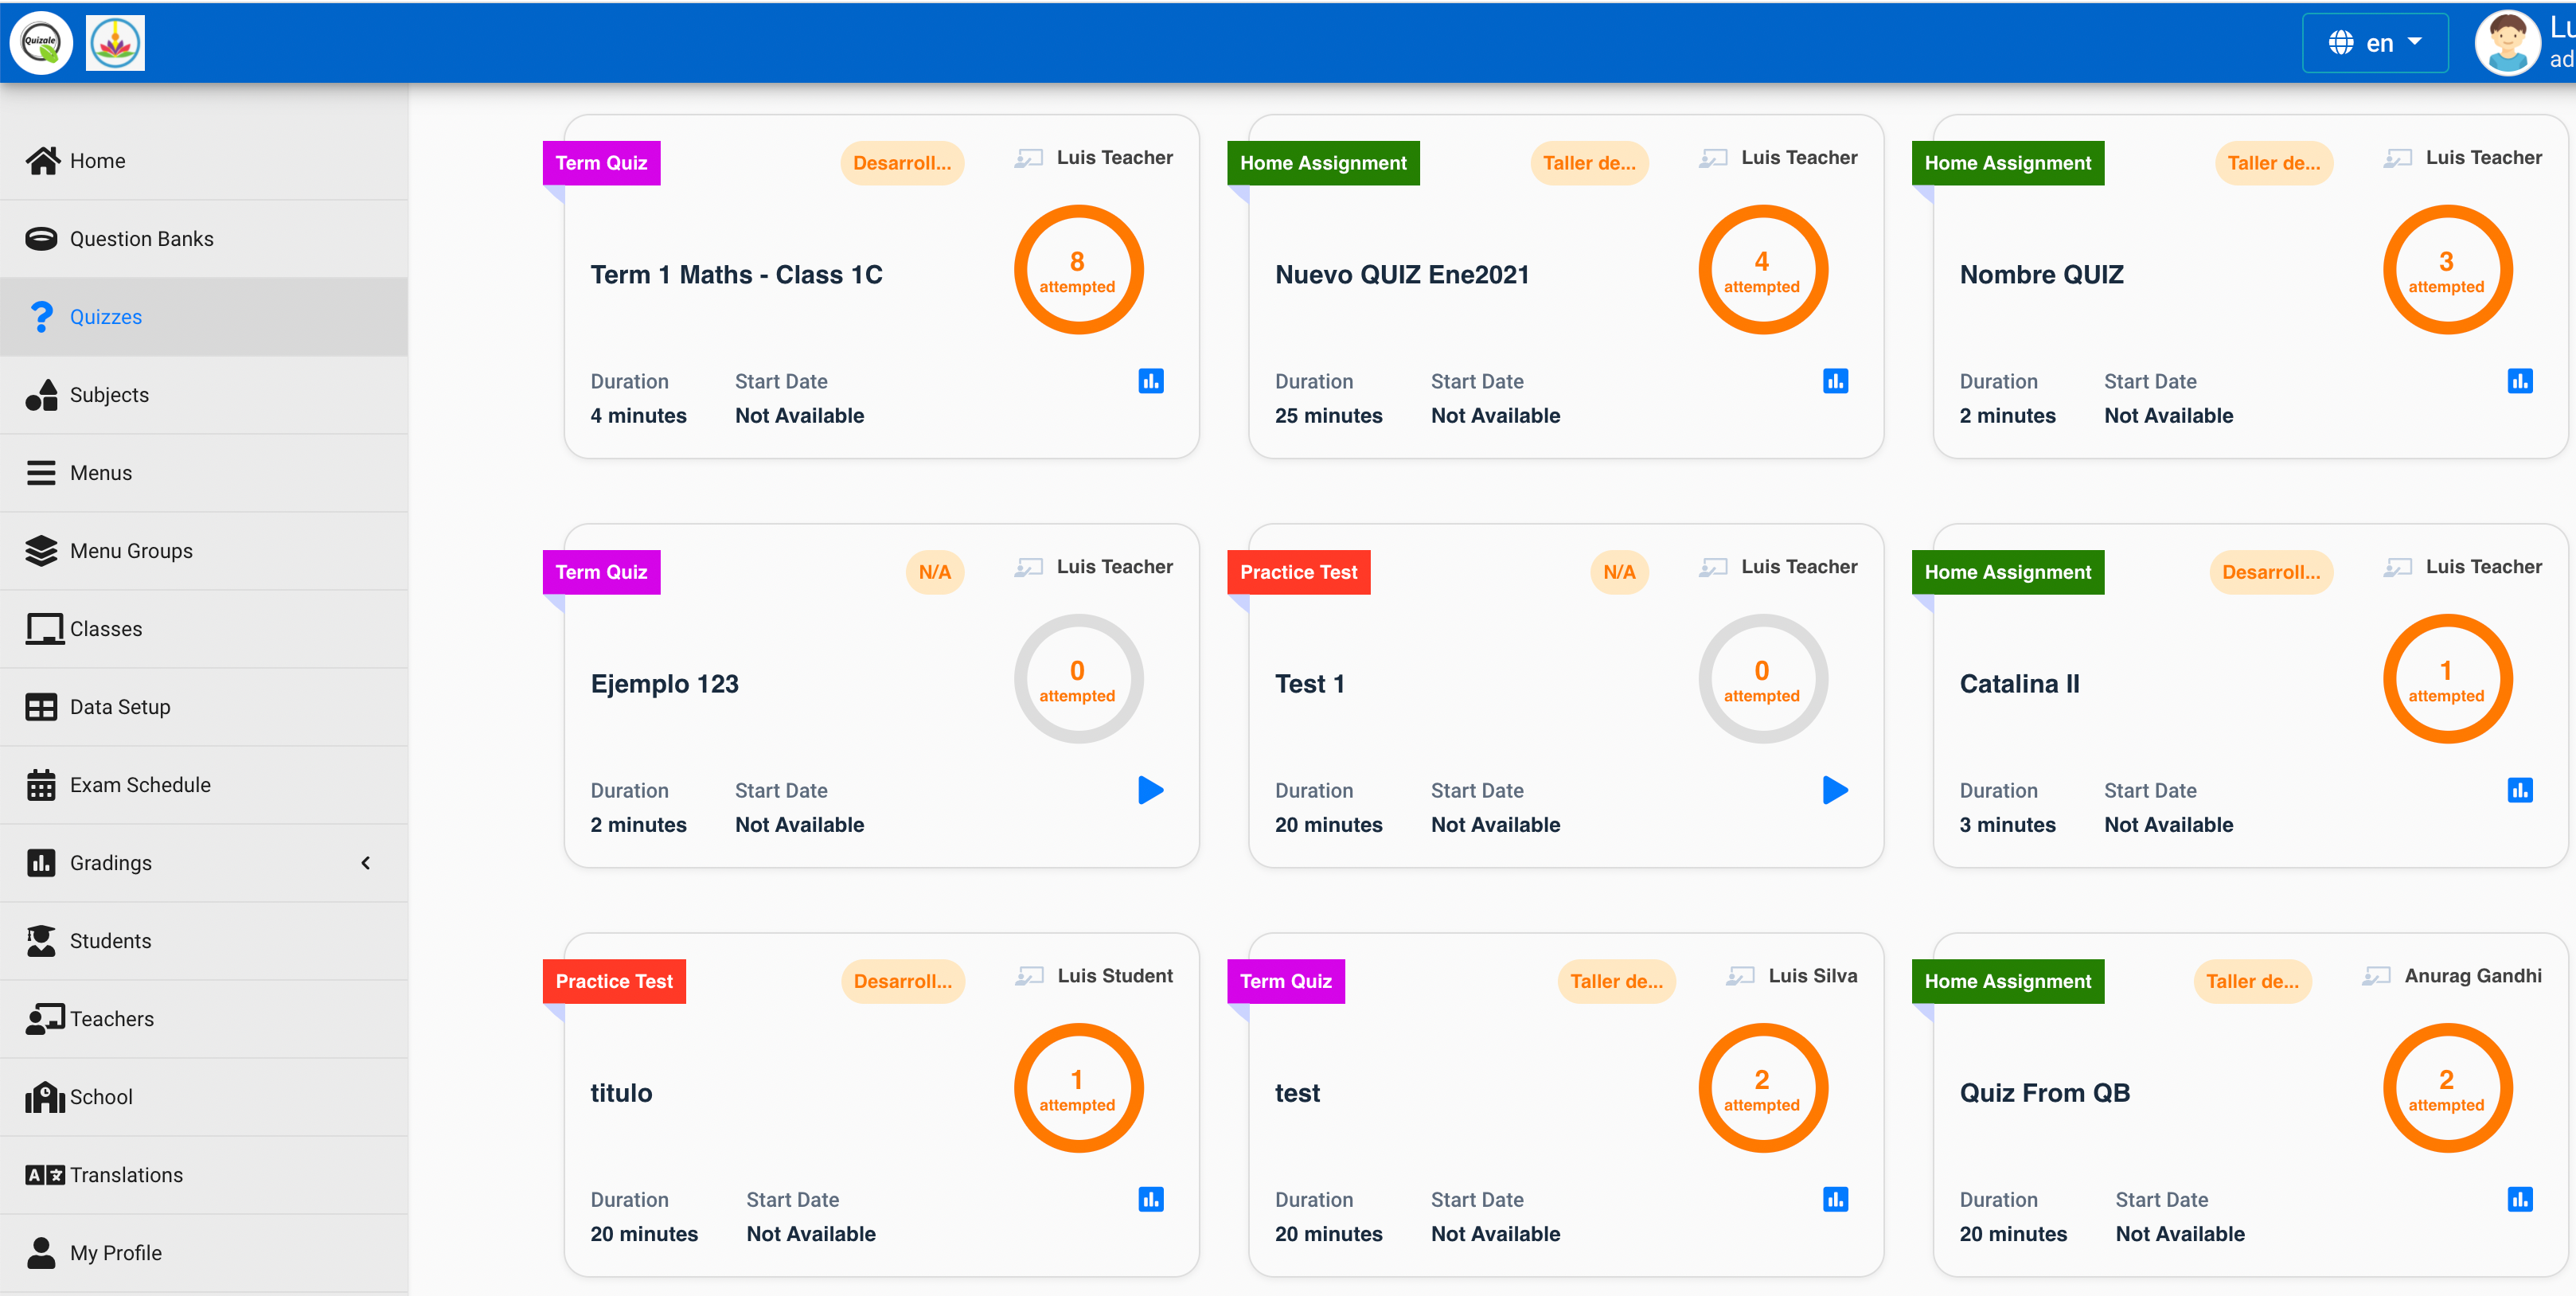This screenshot has width=2576, height=1296.
Task: Click Practice Test tag on titulo card
Action: click(614, 981)
